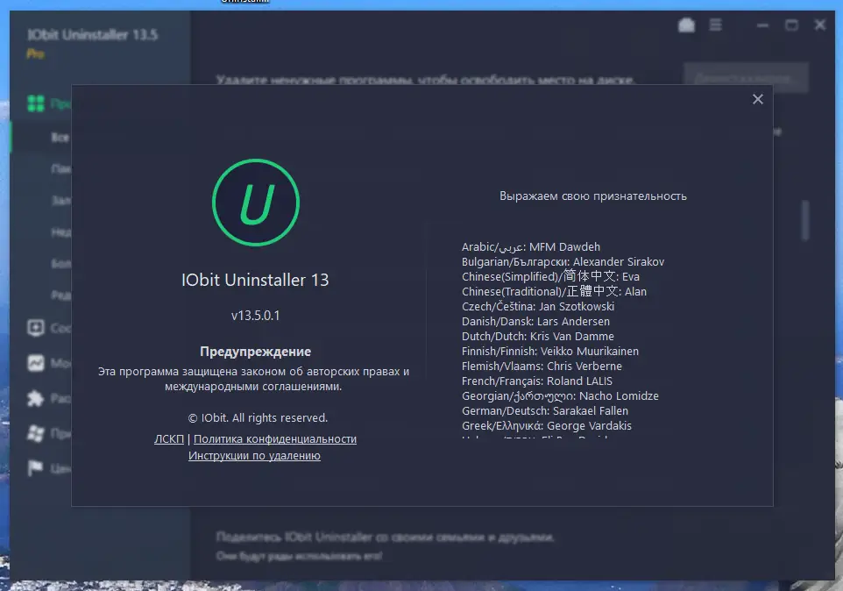Open the ЛСКП link
The height and width of the screenshot is (591, 843).
(x=169, y=438)
